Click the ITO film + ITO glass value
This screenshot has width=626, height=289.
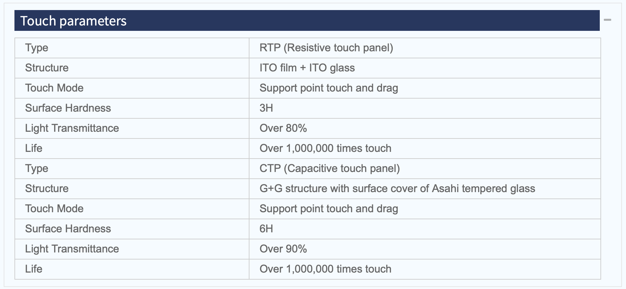point(307,68)
